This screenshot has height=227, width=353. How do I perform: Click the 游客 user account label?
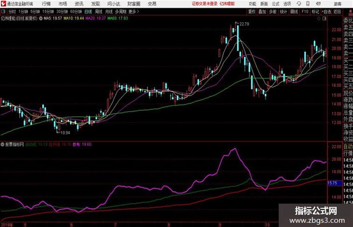[338, 4]
